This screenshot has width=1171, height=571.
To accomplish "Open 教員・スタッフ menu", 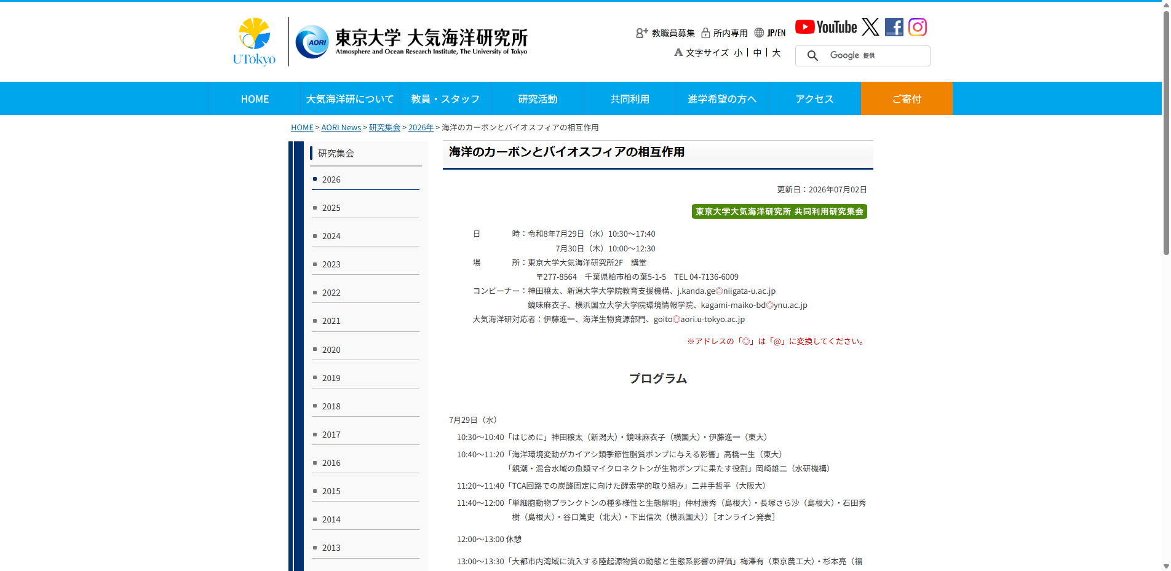I will point(445,99).
